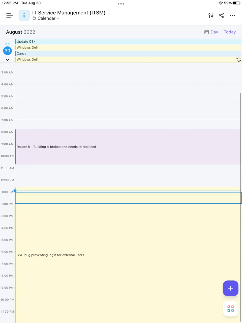Tap the current time marker dot
The width and height of the screenshot is (242, 323).
pyautogui.click(x=15, y=191)
